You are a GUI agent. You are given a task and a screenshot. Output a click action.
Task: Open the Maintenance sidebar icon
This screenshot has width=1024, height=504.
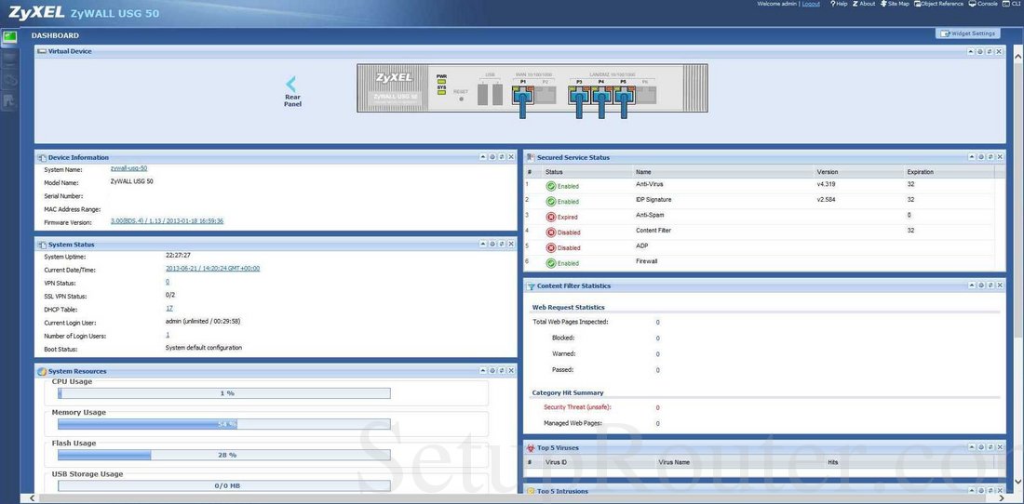(x=9, y=100)
